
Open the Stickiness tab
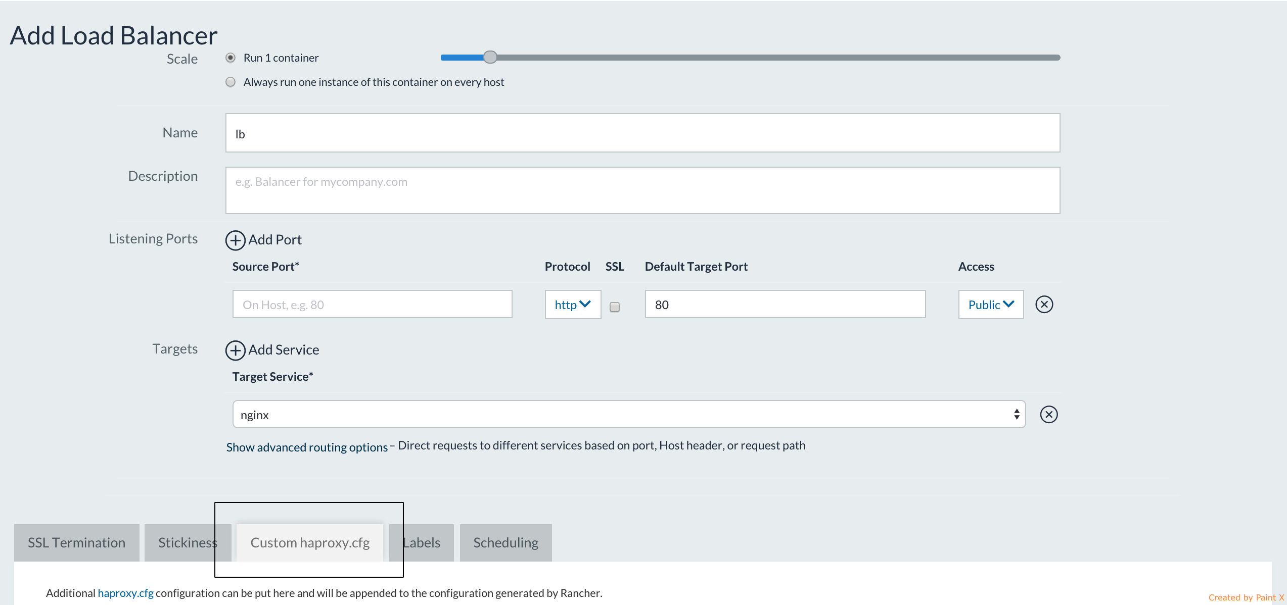pos(187,542)
